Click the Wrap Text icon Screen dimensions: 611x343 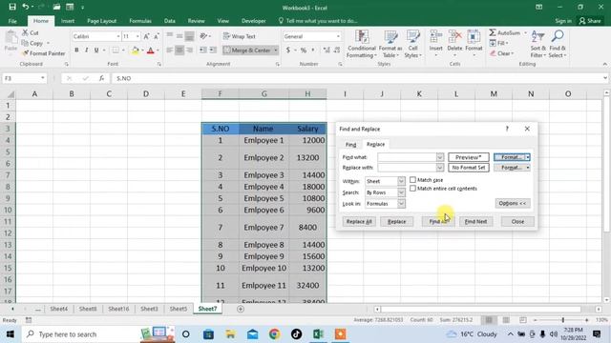coord(240,36)
